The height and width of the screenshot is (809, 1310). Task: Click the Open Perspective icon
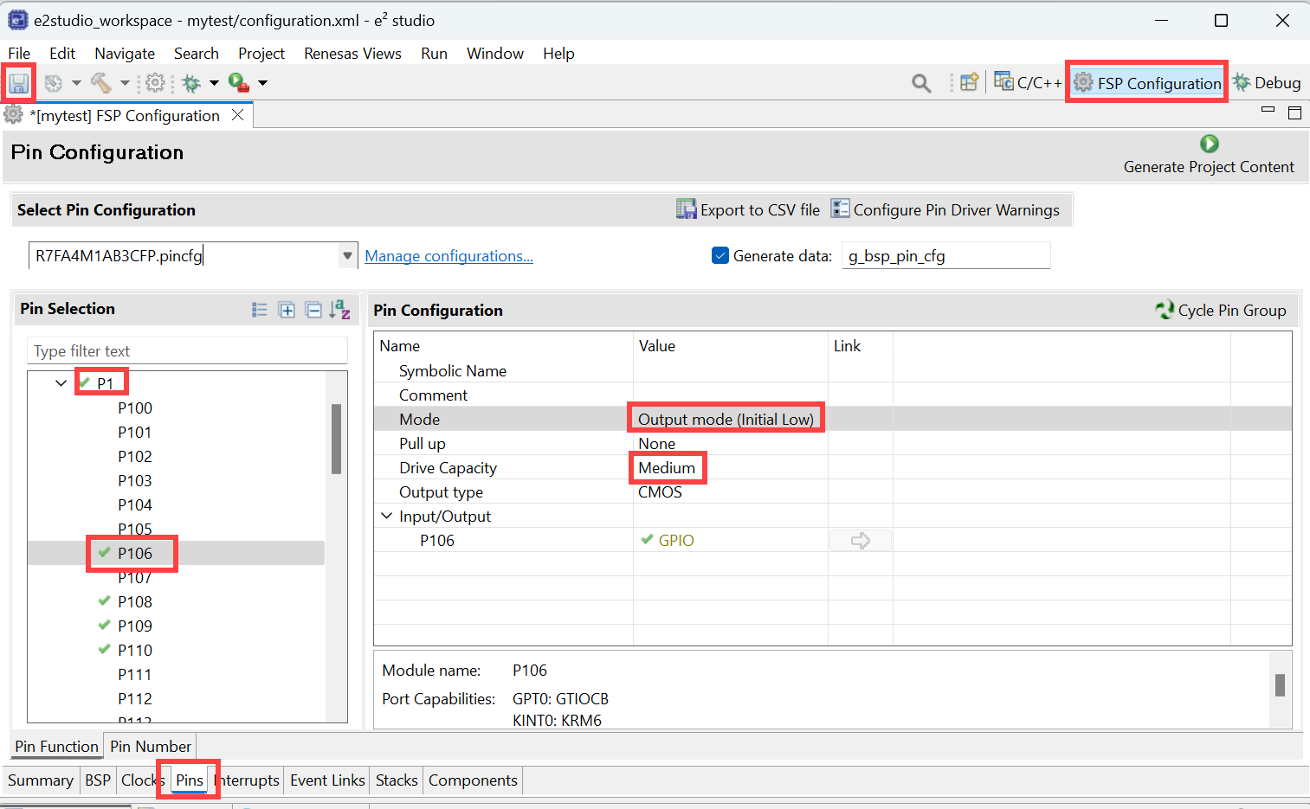click(x=969, y=82)
